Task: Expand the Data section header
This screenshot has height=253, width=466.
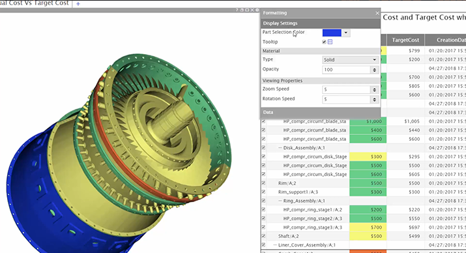Action: (321, 112)
